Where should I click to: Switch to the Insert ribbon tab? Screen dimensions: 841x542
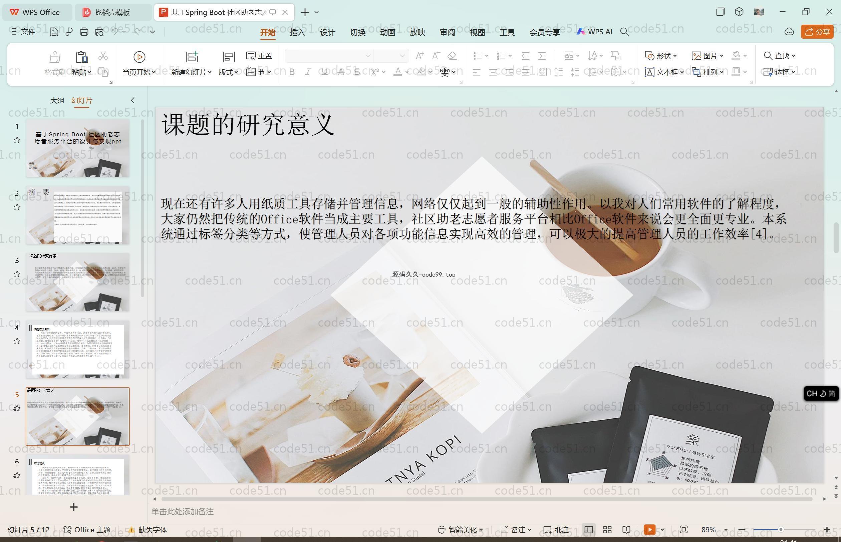(297, 32)
